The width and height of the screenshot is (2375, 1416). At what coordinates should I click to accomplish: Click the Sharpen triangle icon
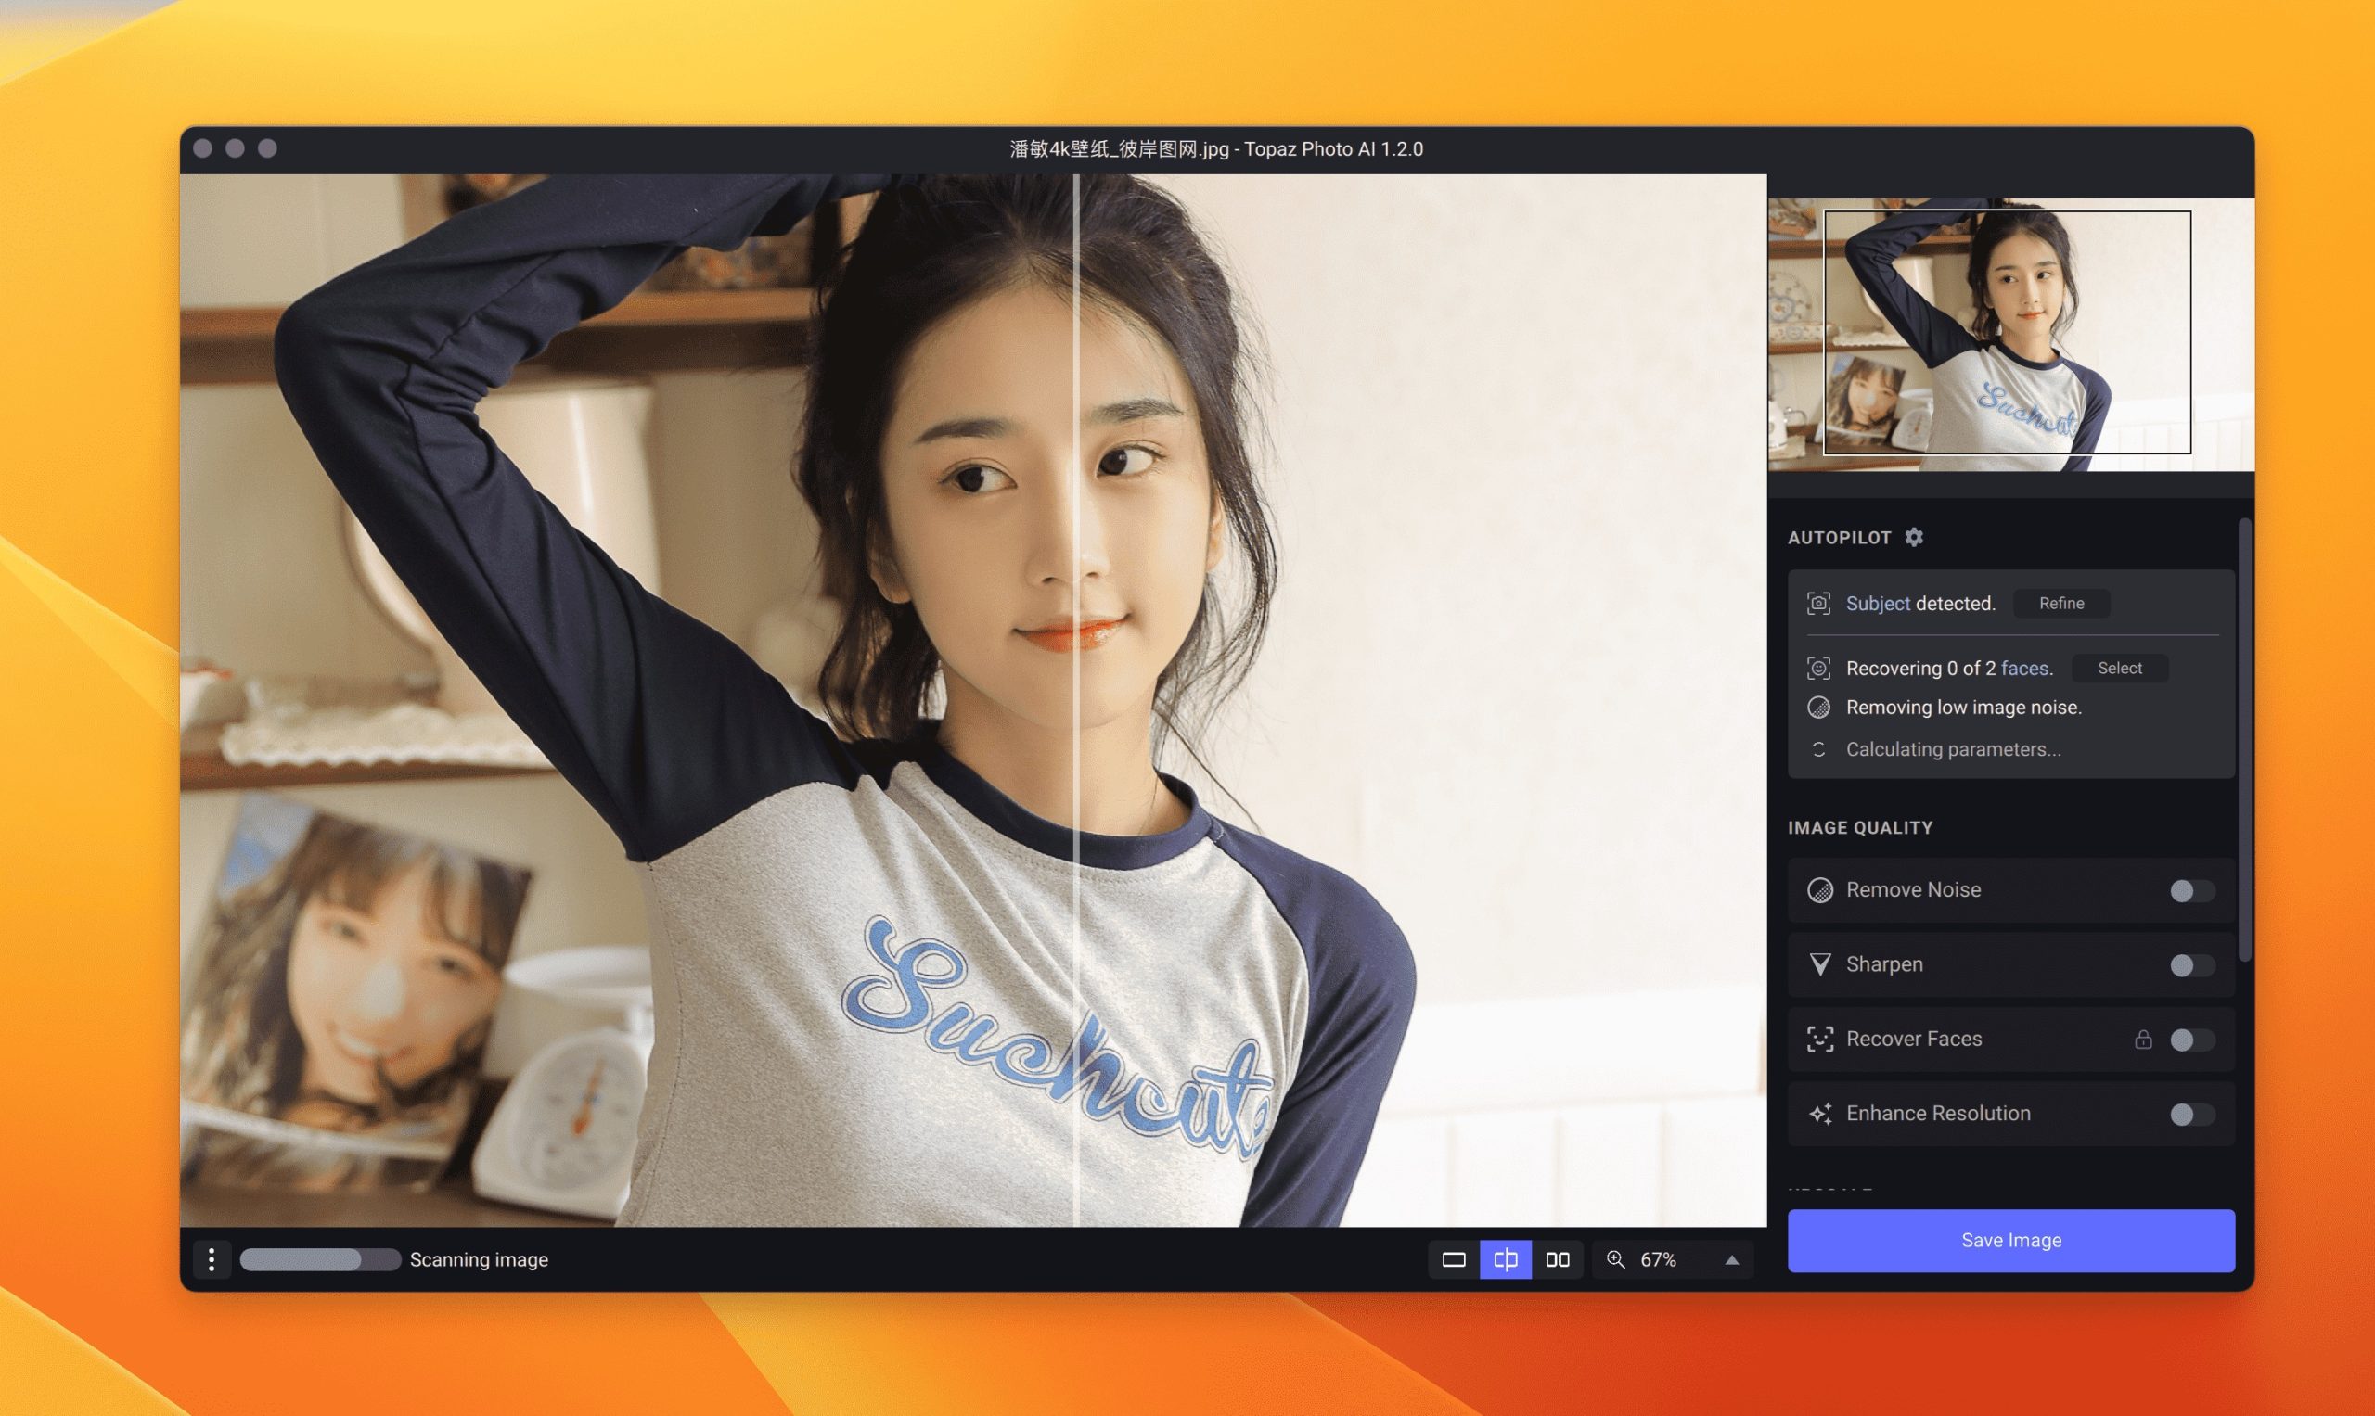pos(1819,963)
